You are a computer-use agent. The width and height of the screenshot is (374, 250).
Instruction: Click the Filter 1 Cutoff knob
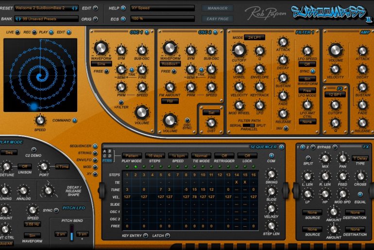[238, 49]
